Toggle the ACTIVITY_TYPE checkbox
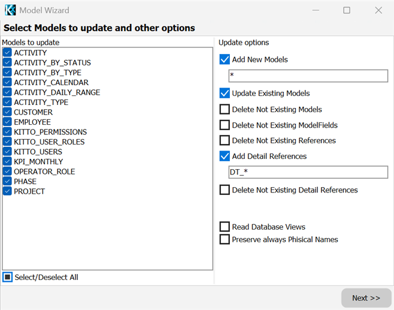This screenshot has height=310, width=394. tap(7, 102)
